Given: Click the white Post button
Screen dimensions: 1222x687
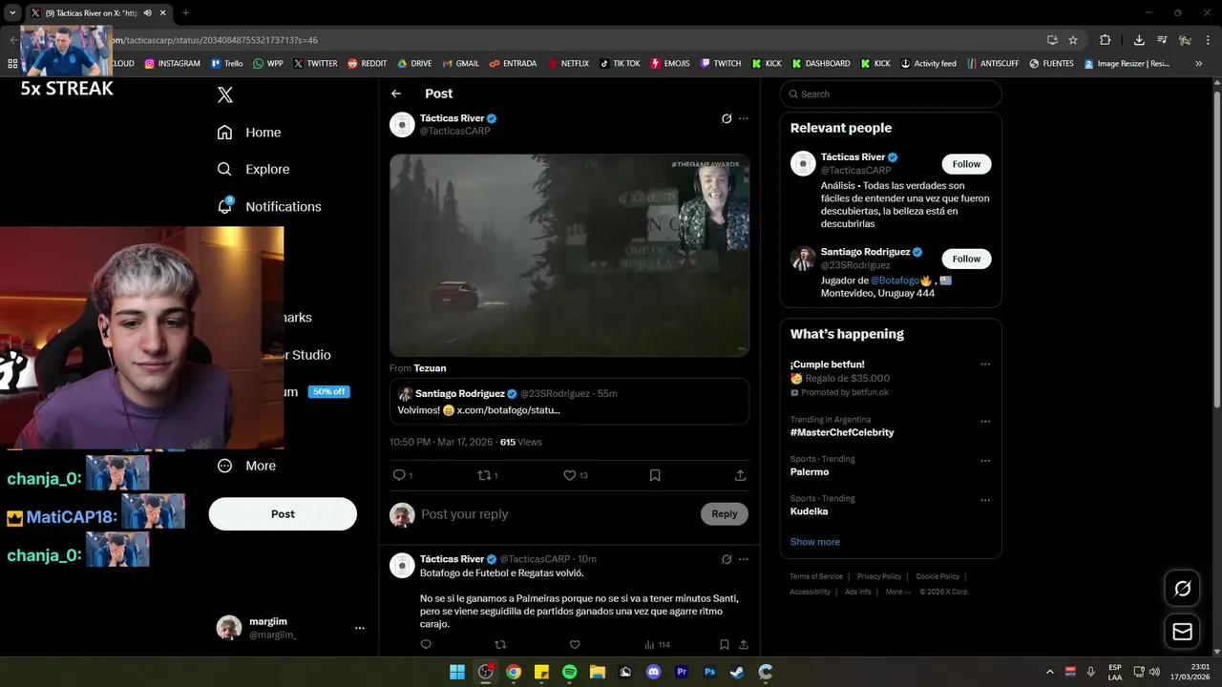Looking at the screenshot, I should tap(283, 513).
